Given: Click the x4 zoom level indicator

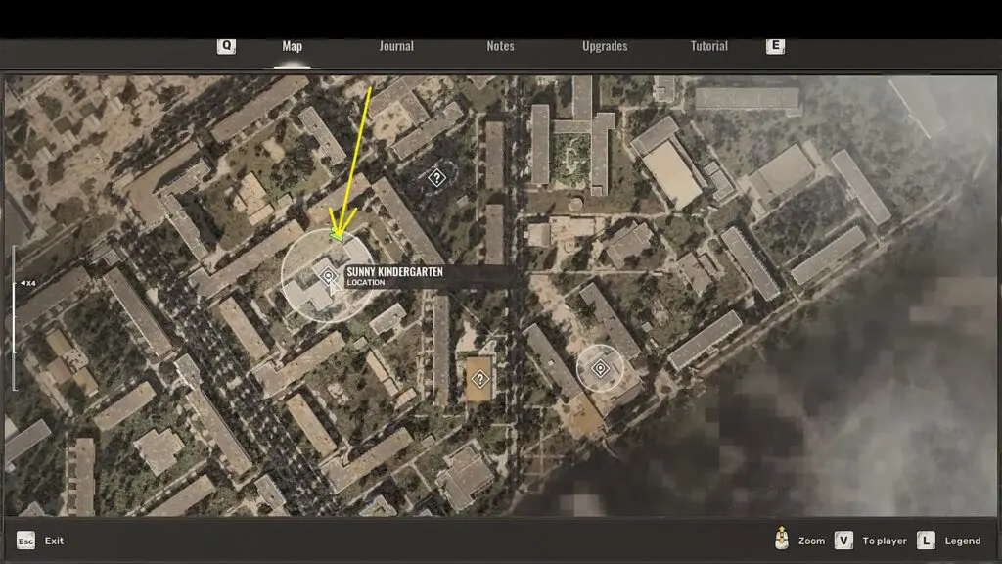Looking at the screenshot, I should point(28,283).
